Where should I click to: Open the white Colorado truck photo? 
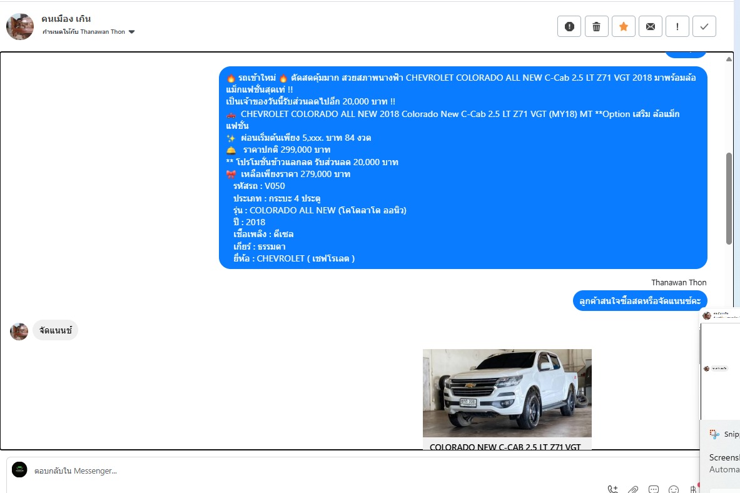tap(507, 393)
